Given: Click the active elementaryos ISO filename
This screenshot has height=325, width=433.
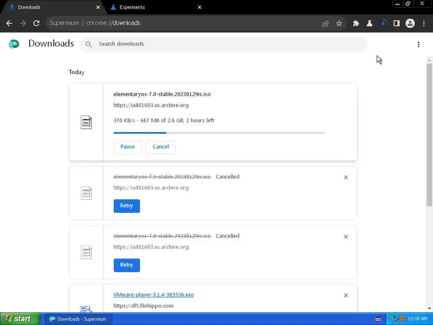Looking at the screenshot, I should pyautogui.click(x=162, y=94).
